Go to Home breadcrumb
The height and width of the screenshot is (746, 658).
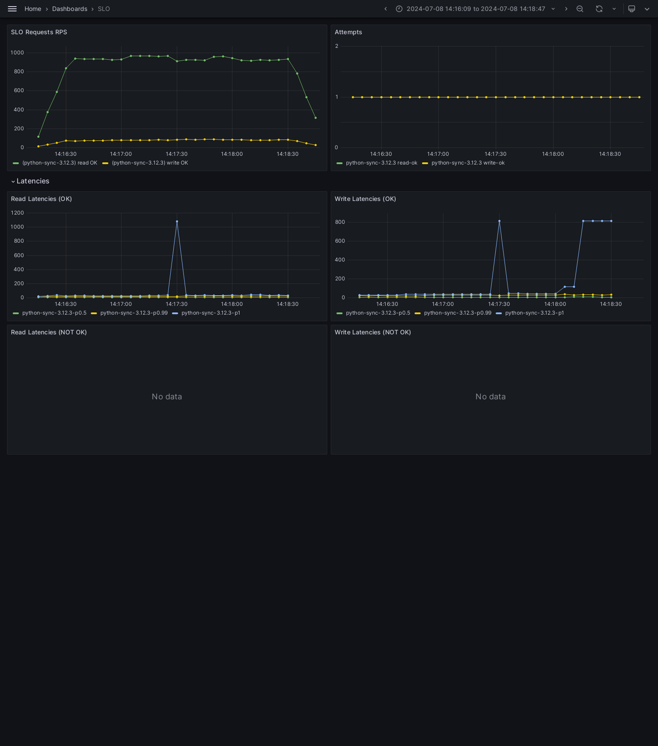coord(33,9)
